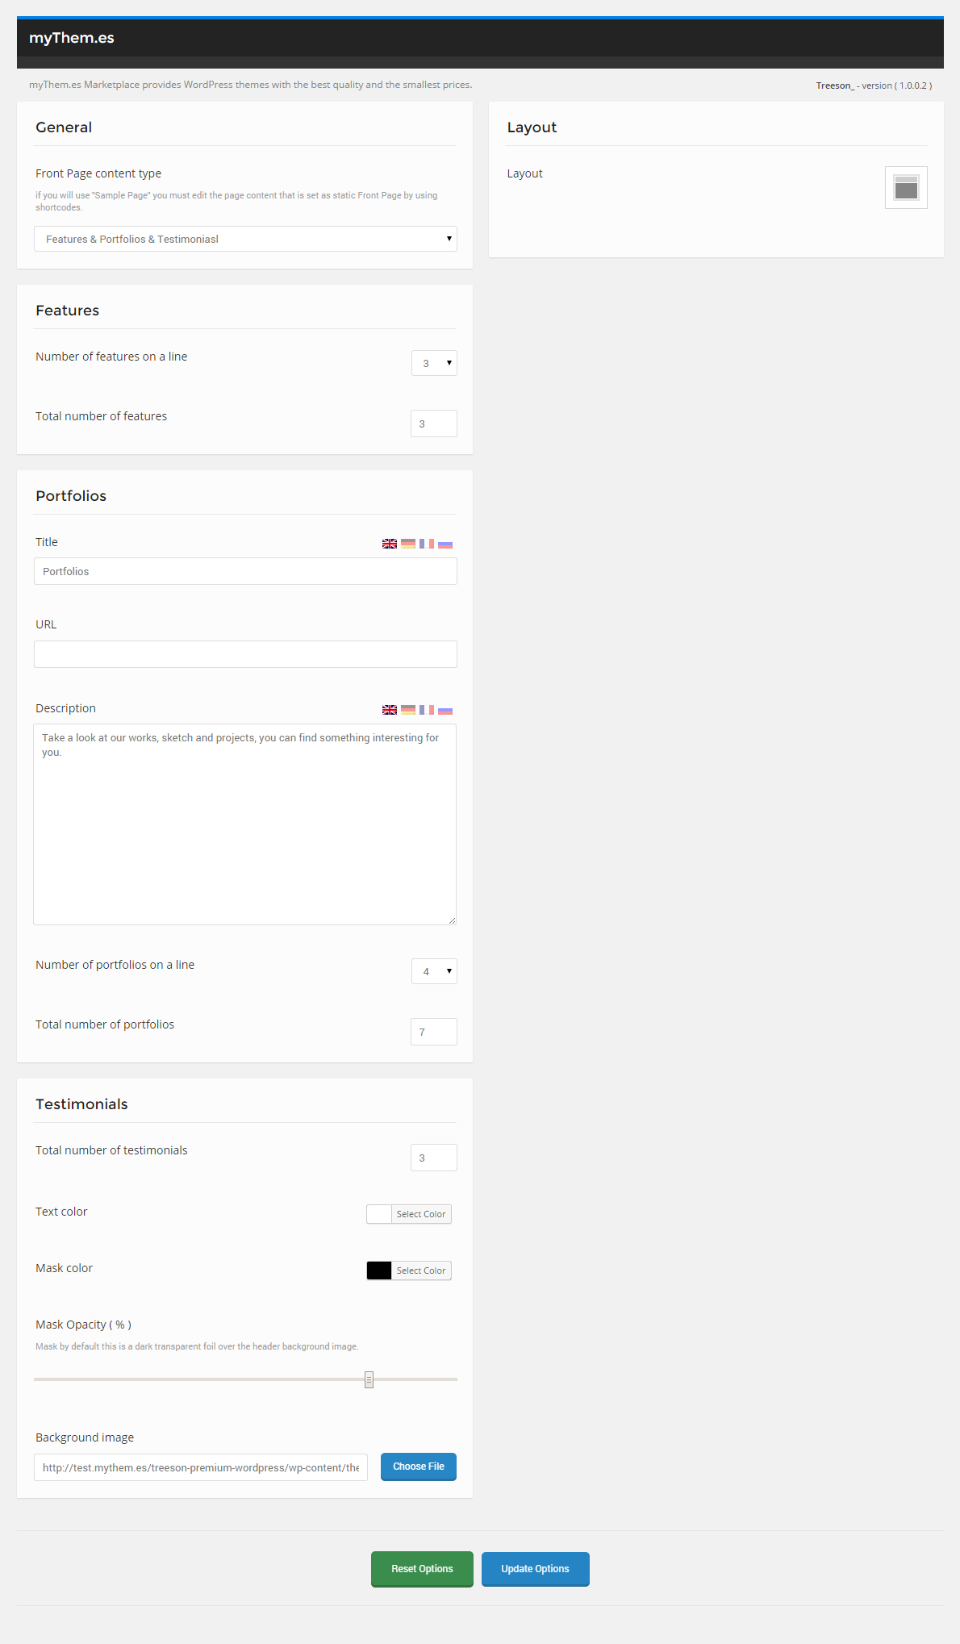960x1644 pixels.
Task: Choose the French flag above Description
Action: pyautogui.click(x=427, y=710)
